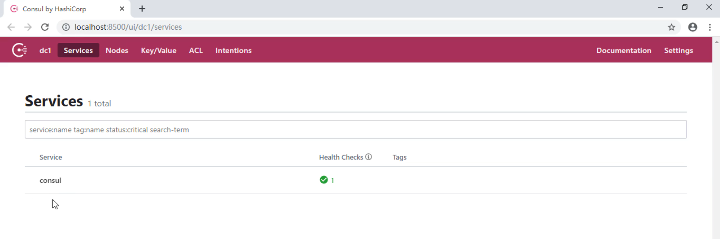Switch to the Nodes tab
Viewport: 720px width, 239px height.
117,50
